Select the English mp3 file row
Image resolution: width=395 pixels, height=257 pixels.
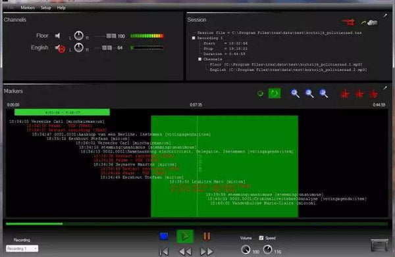click(x=288, y=70)
